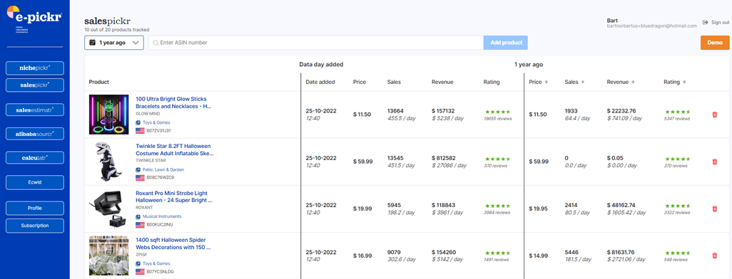Viewport: 732px width, 279px height.
Task: Click the search magnifier icon
Action: 156,43
